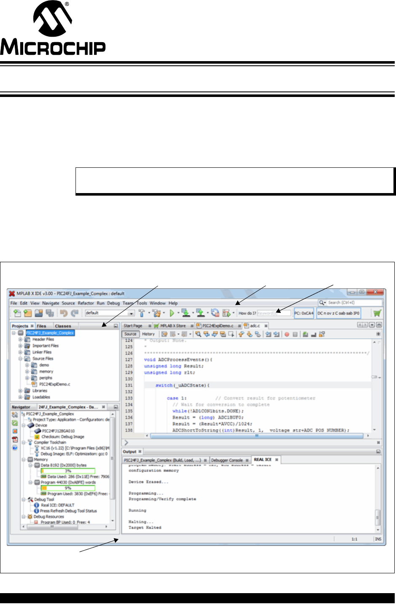Select PIC24FJ128GA010 device in dashboard
The width and height of the screenshot is (396, 610).
click(x=58, y=431)
